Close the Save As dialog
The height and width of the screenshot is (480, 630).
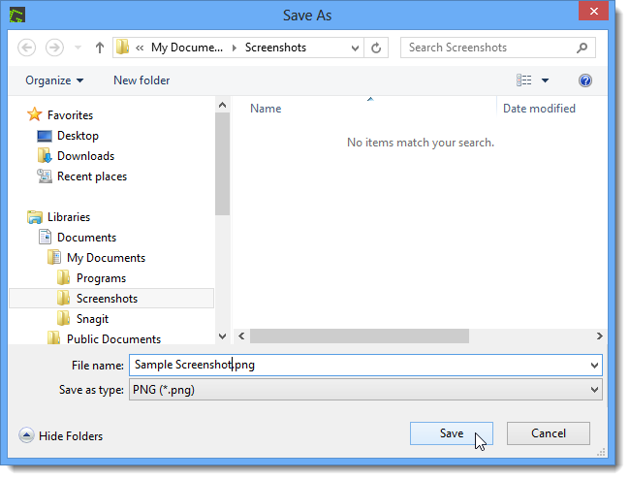pos(593,12)
